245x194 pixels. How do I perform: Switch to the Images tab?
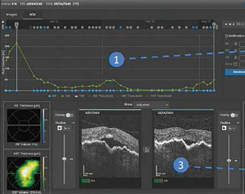click(11, 15)
